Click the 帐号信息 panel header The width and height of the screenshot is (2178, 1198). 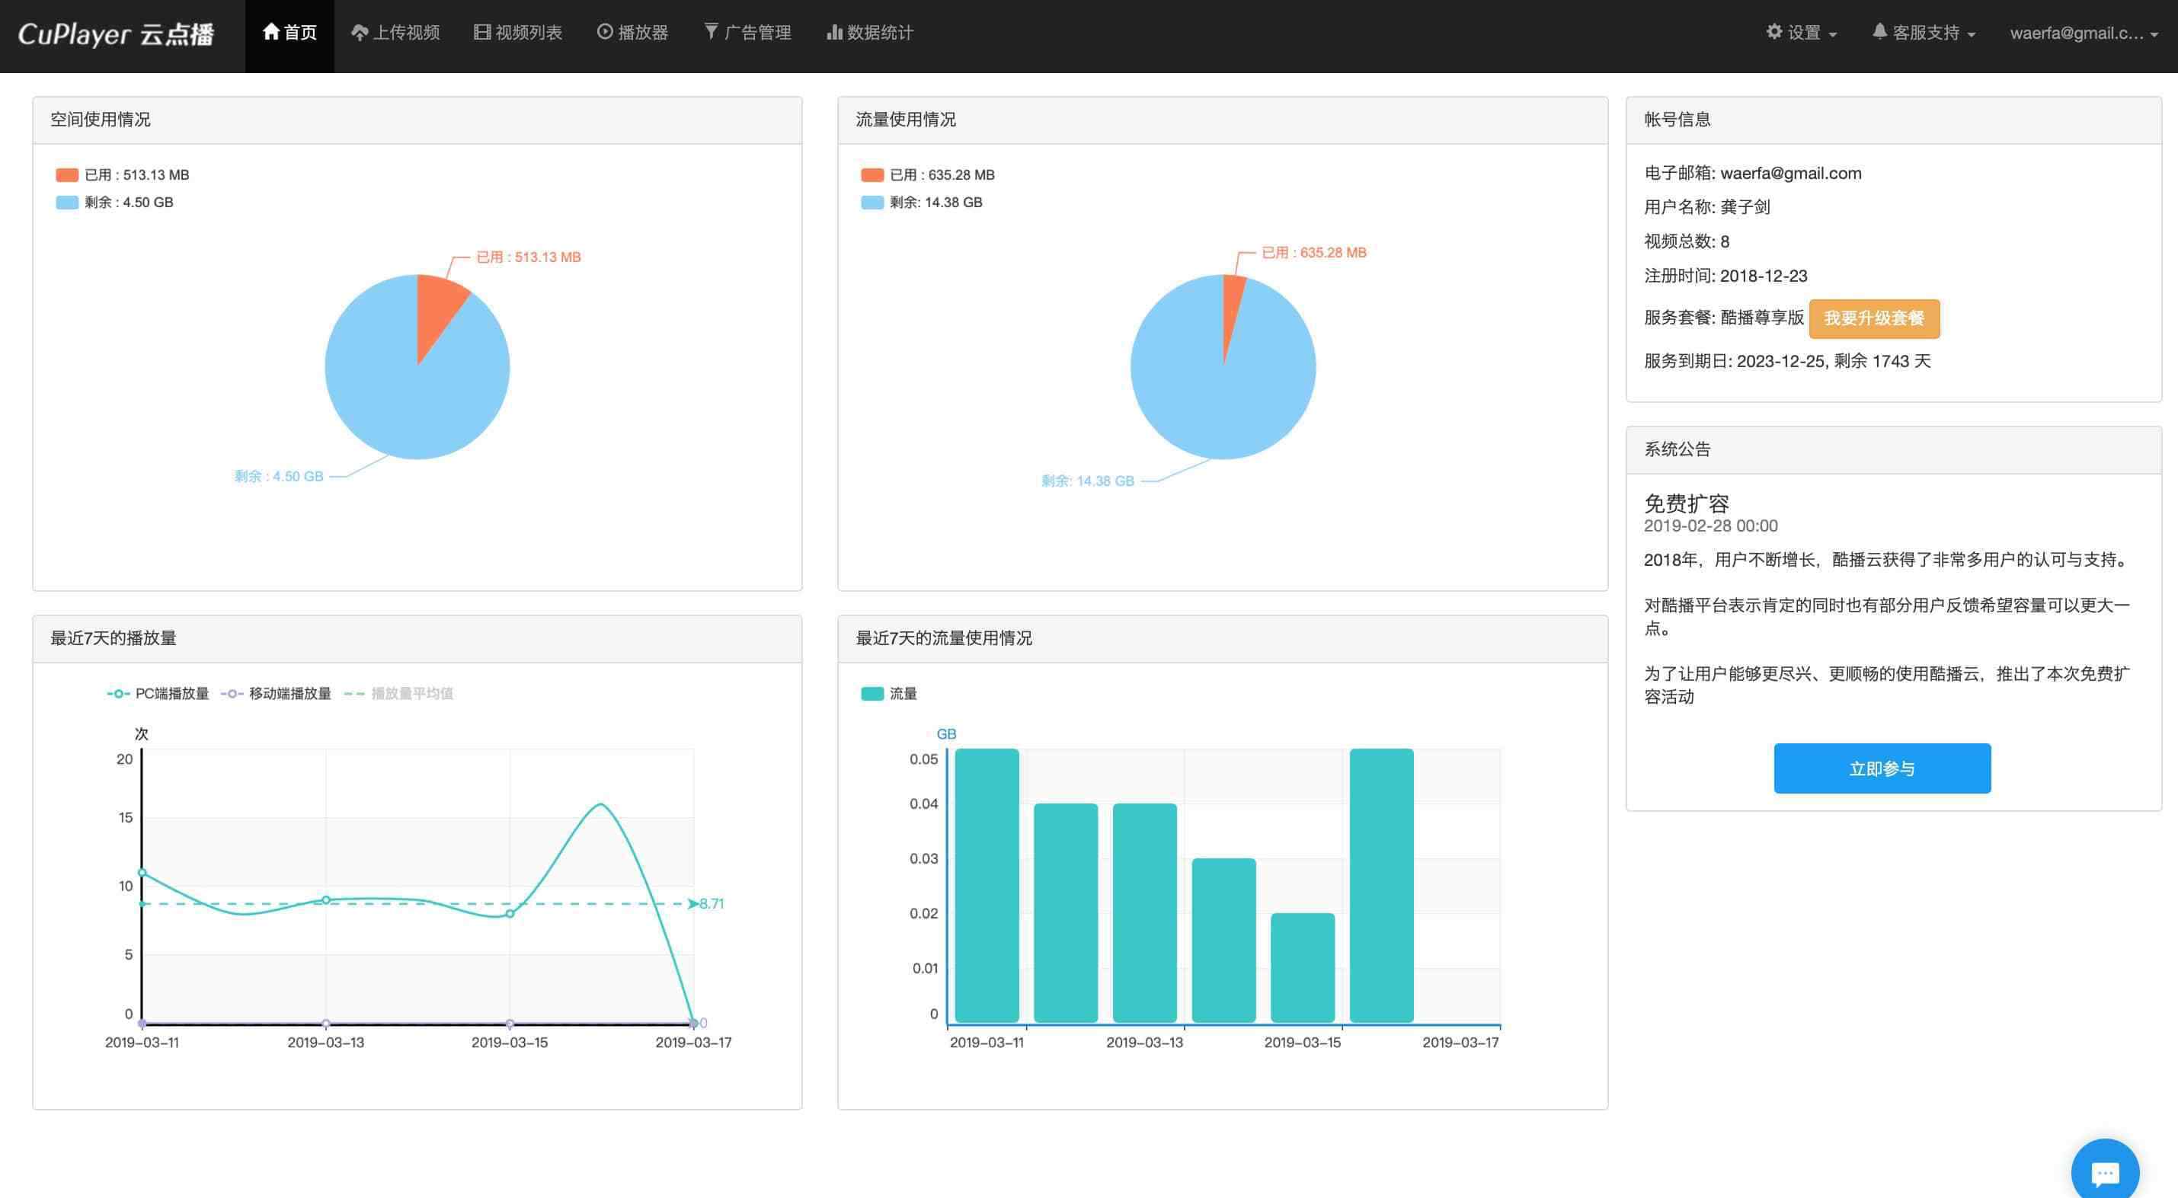tap(1894, 120)
